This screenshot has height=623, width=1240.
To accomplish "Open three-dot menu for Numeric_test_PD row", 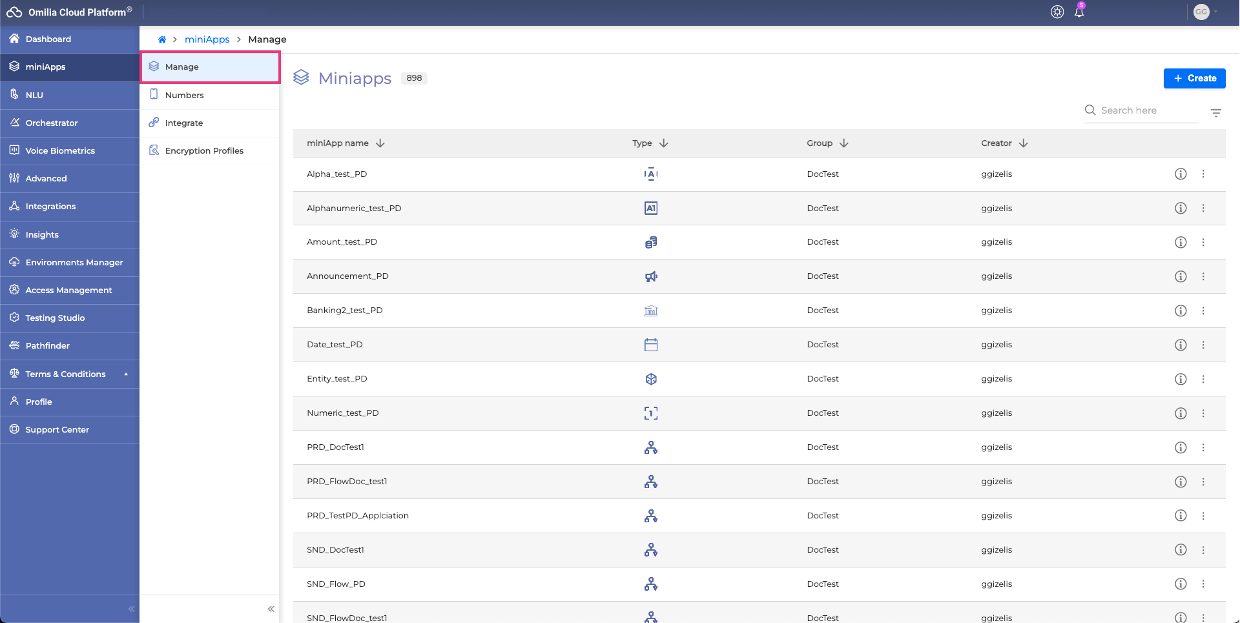I will (1203, 413).
